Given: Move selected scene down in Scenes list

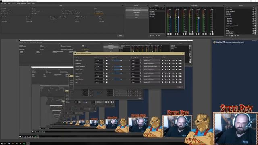Looking at the screenshot, I should tap(159, 36).
